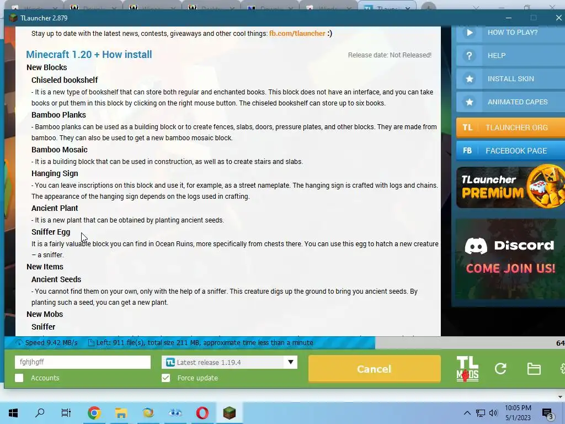565x424 pixels.
Task: Click Release date: Not Released! text
Action: pos(390,55)
